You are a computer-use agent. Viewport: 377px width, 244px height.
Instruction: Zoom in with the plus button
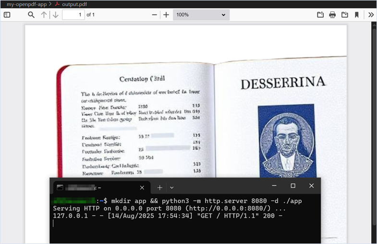pyautogui.click(x=166, y=15)
